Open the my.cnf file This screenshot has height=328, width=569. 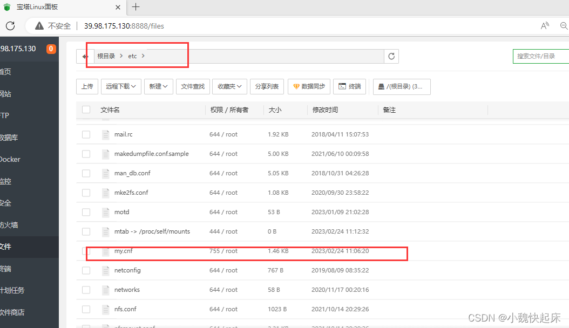(124, 251)
